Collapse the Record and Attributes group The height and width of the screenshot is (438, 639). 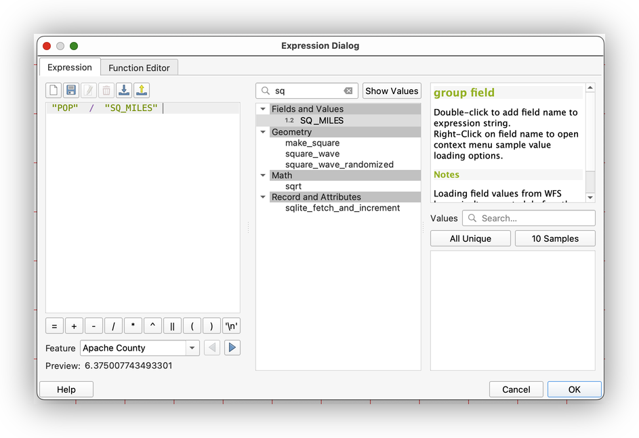pyautogui.click(x=263, y=197)
